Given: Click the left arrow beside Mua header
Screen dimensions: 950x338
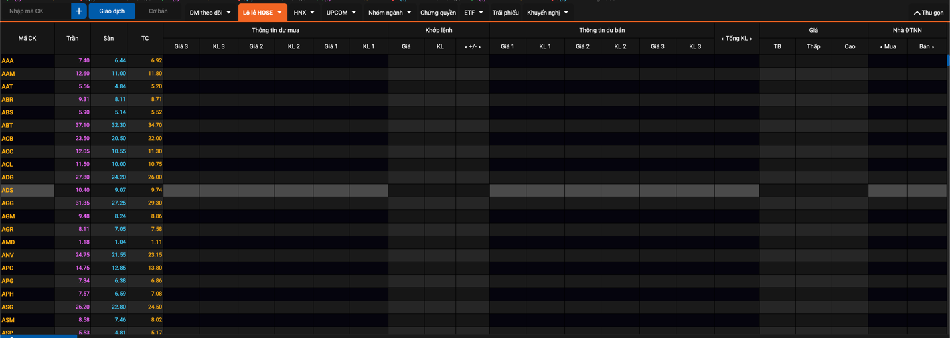Looking at the screenshot, I should tap(881, 47).
